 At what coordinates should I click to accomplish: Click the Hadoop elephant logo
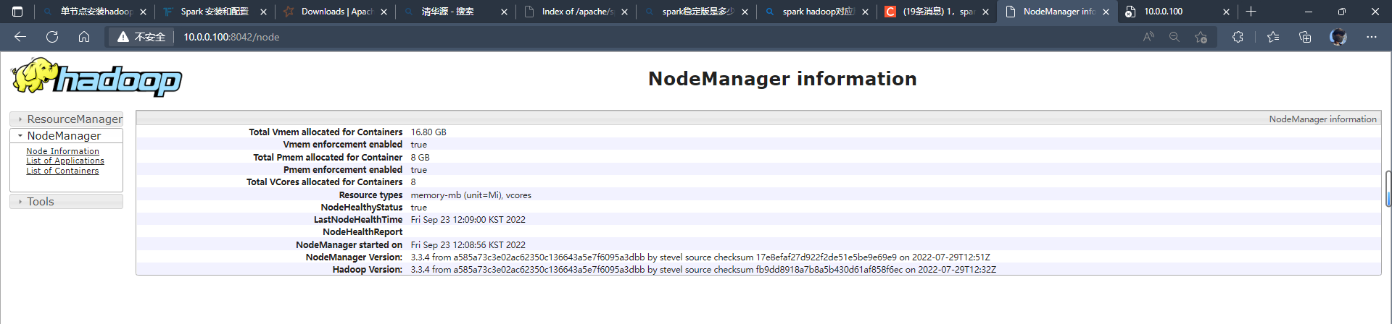tap(96, 78)
